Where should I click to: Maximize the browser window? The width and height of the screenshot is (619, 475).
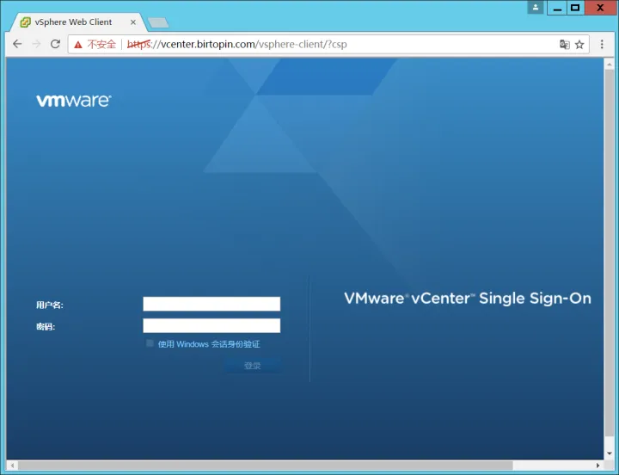[x=575, y=8]
